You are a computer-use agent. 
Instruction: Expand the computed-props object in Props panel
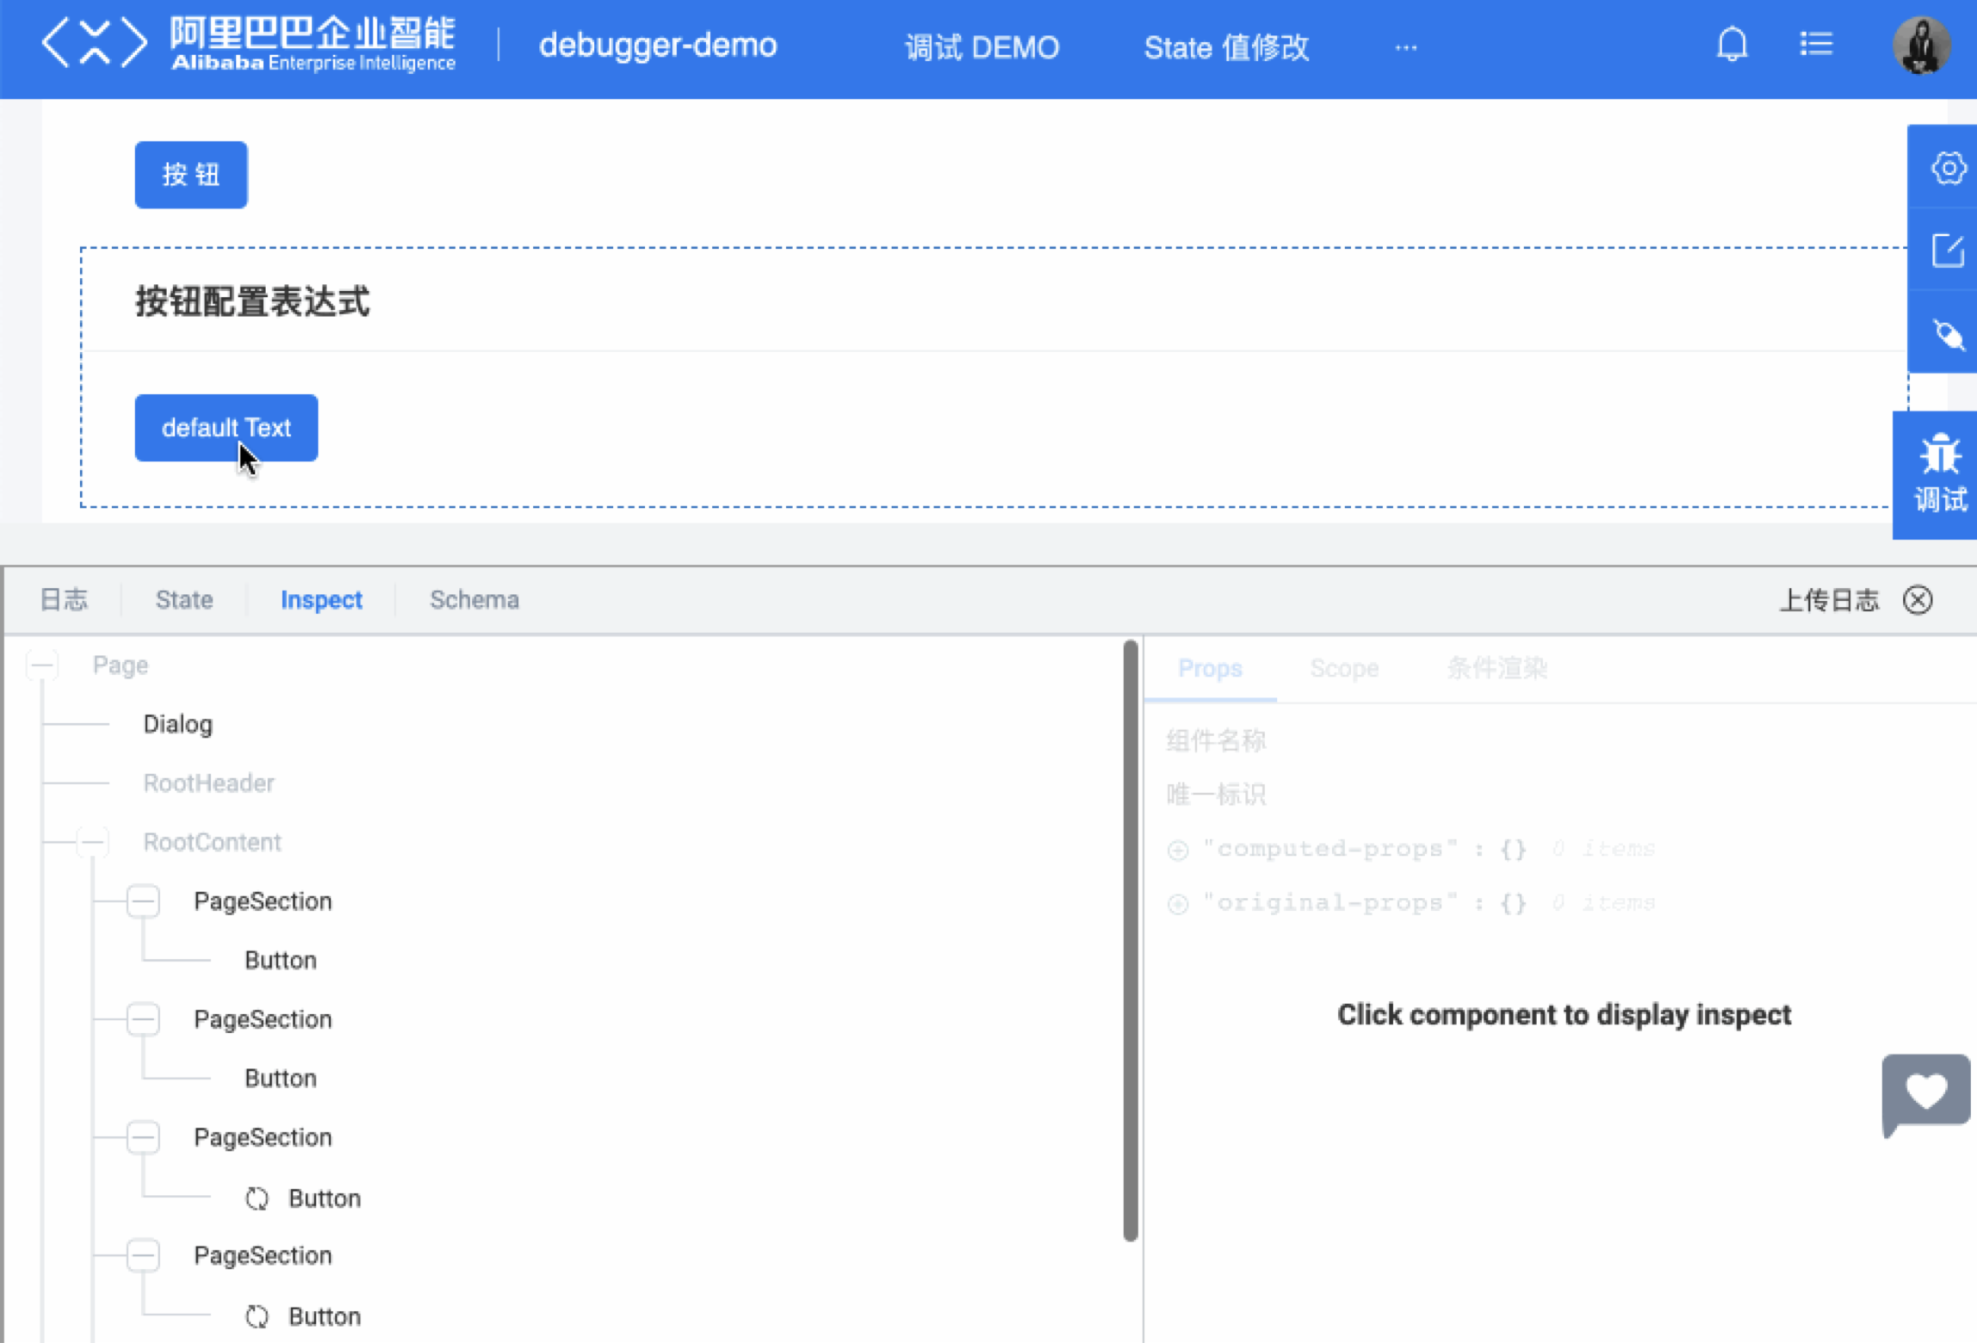click(x=1177, y=849)
